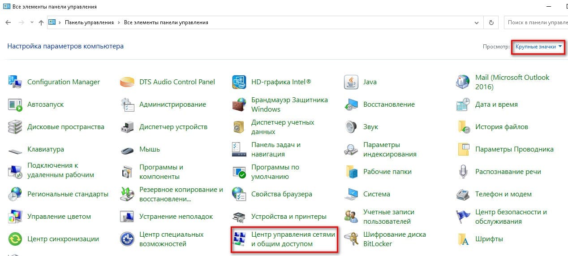
Task: Open Учетные записи пользователей icon
Action: [351, 217]
